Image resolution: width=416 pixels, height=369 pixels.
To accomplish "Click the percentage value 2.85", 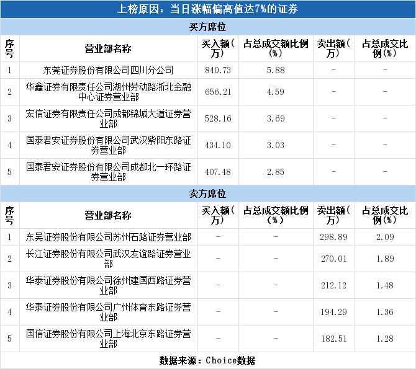I will [276, 172].
